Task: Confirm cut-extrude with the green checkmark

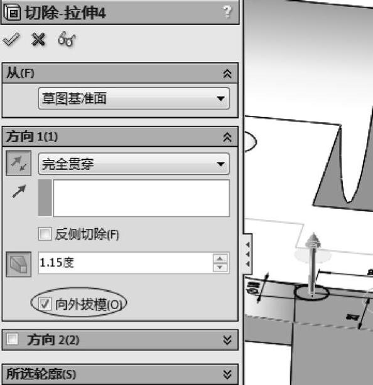Action: 11,39
